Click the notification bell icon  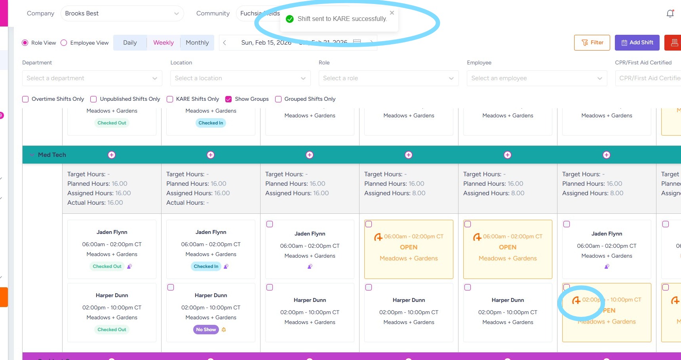click(x=670, y=14)
